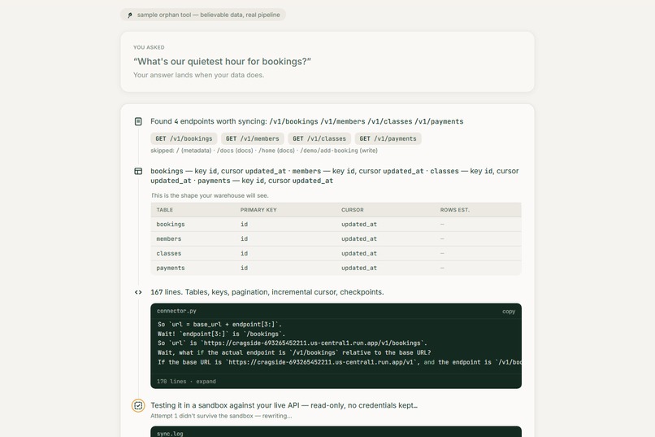
Task: Click the TABLE column header
Action: 165,210
